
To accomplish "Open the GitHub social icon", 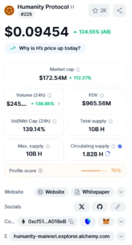I will [x=100, y=207].
